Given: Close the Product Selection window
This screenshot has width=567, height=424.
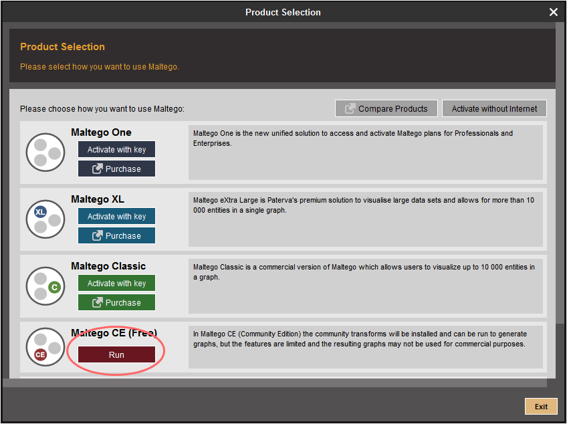Looking at the screenshot, I should pos(553,12).
